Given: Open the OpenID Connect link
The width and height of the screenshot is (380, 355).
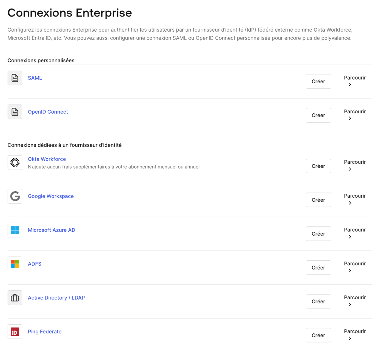Looking at the screenshot, I should coord(48,112).
